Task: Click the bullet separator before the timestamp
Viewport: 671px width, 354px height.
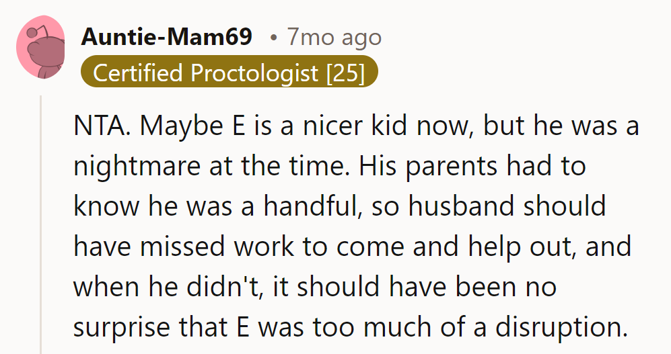Action: point(273,38)
